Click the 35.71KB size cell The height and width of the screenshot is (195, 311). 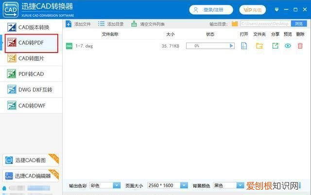pos(170,46)
